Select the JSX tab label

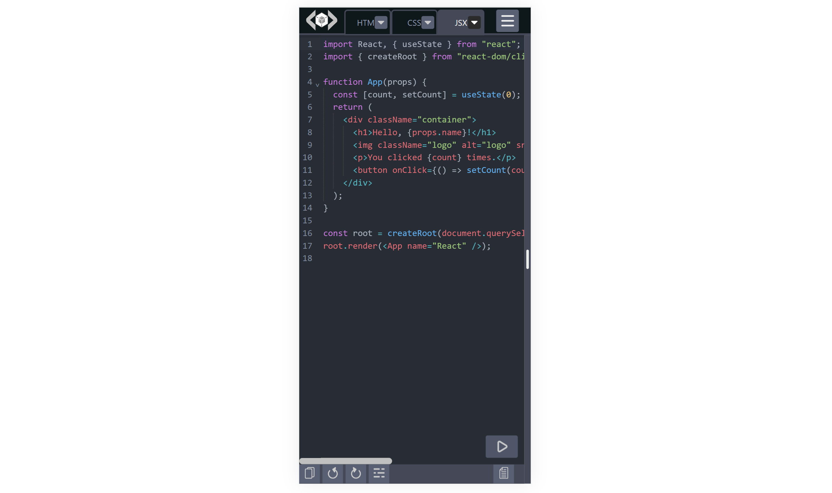point(461,22)
